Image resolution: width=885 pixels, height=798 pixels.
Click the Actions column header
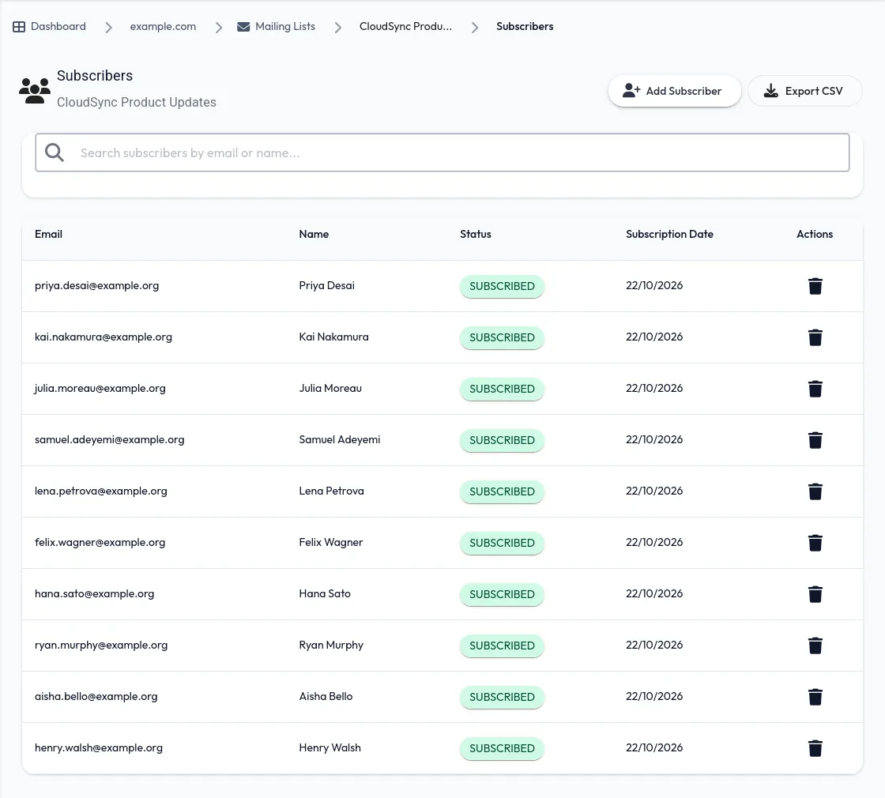pos(815,234)
